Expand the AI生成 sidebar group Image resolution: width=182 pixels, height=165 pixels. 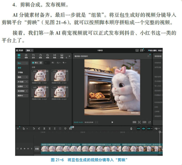(22, 82)
